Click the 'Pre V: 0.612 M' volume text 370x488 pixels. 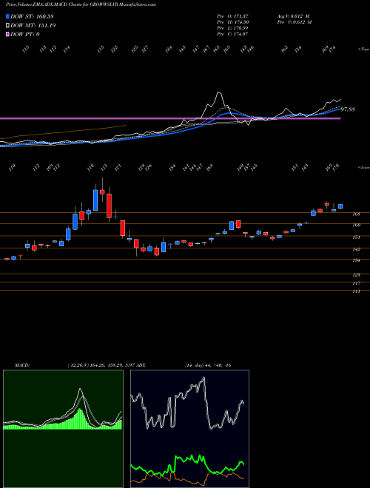(295, 22)
